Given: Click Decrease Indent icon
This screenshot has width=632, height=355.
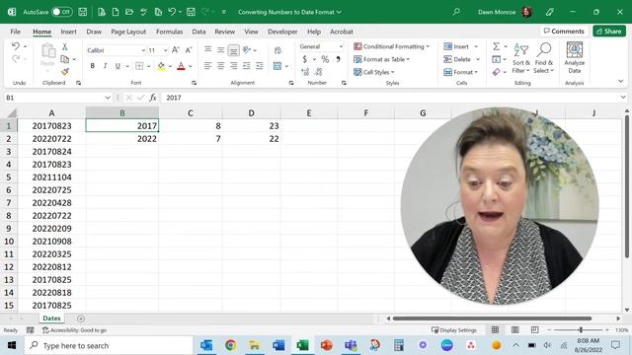Looking at the screenshot, I should 247,66.
